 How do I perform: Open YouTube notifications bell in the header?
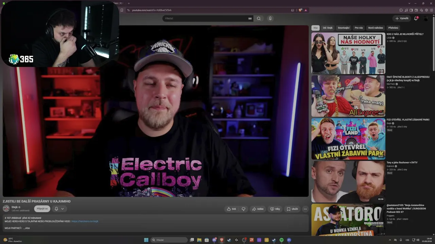(x=416, y=18)
